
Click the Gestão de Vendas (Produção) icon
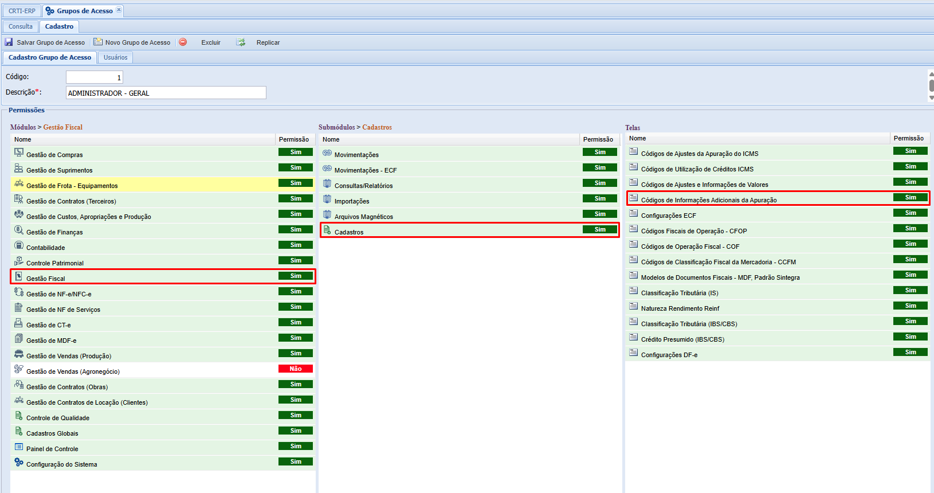pos(19,354)
